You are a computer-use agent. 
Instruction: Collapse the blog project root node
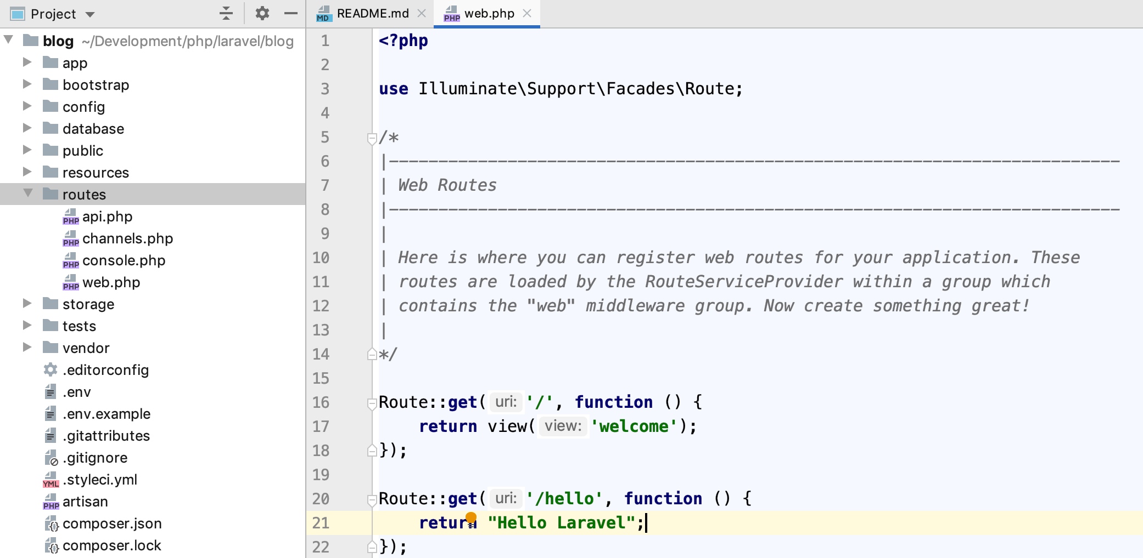8,39
